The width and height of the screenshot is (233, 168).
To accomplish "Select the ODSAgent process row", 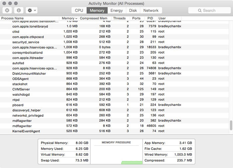I will pos(114,79).
